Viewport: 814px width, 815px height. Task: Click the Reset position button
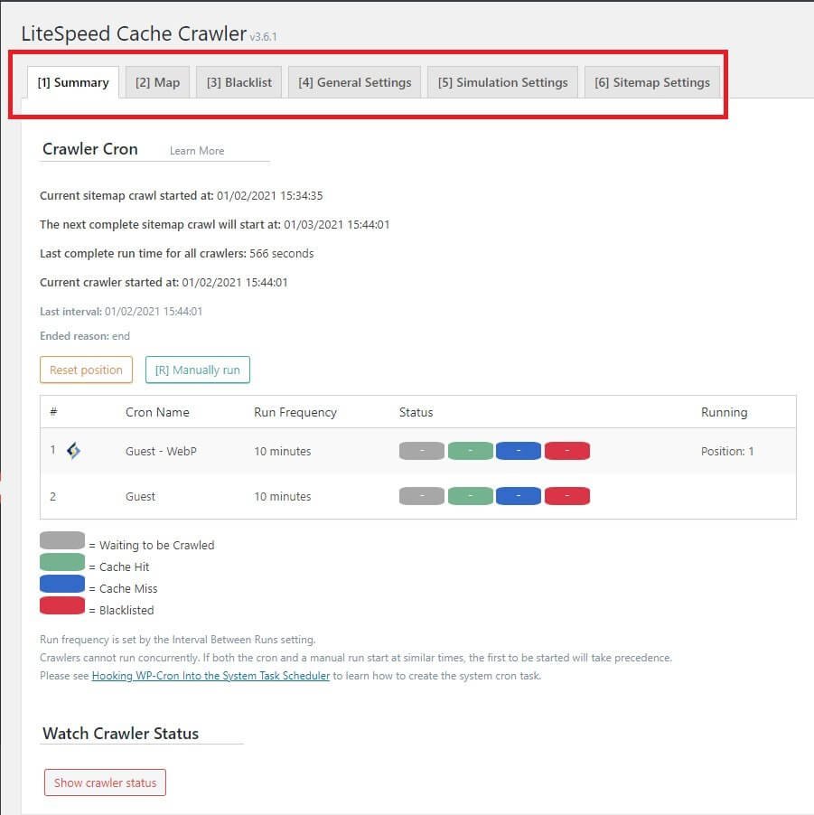[87, 370]
